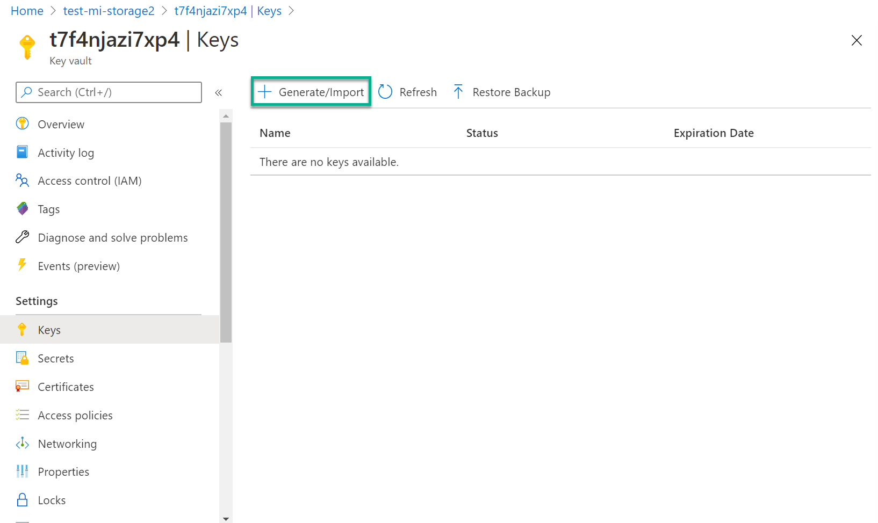Click the scroll-down arrow below the sidebar
Viewport: 878px width, 523px height.
pyautogui.click(x=226, y=518)
